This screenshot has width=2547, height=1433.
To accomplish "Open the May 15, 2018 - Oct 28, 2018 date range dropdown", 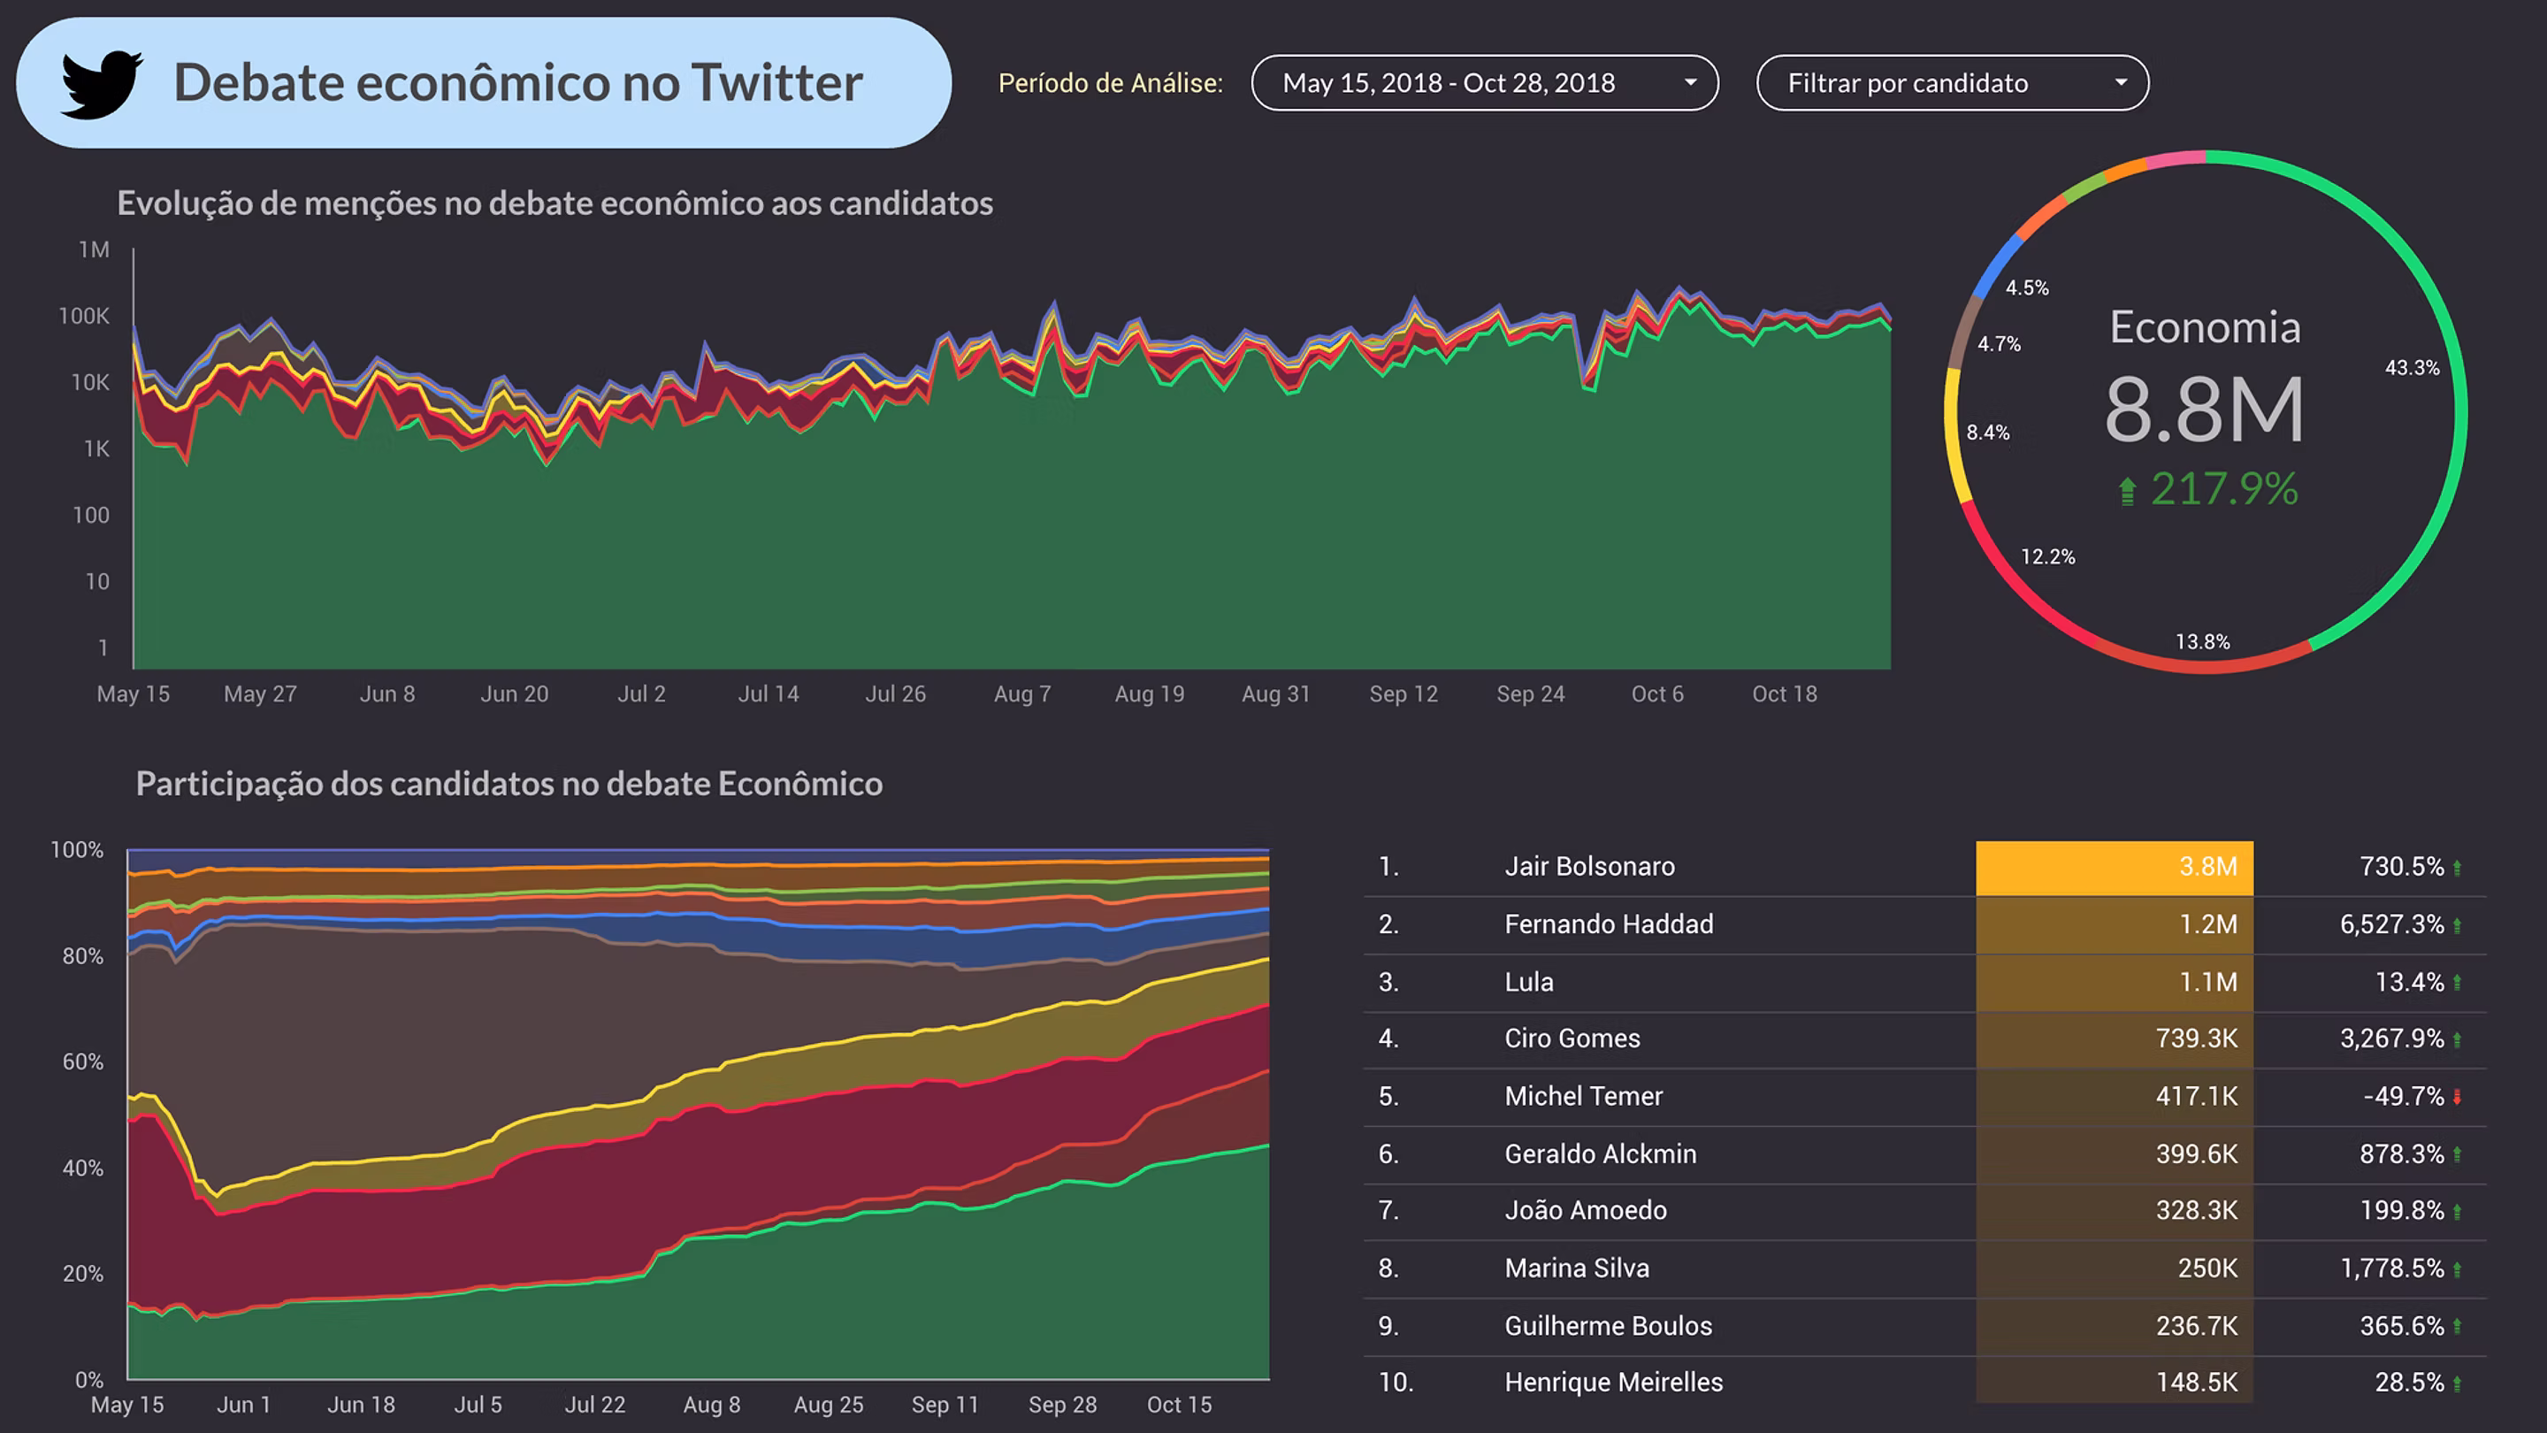I will [x=1484, y=83].
